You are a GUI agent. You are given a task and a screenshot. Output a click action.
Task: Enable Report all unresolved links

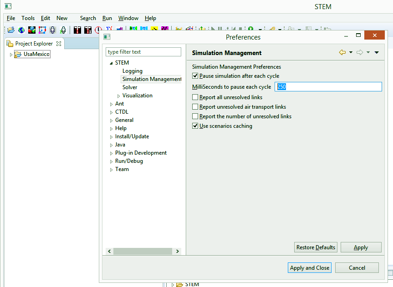(x=195, y=97)
